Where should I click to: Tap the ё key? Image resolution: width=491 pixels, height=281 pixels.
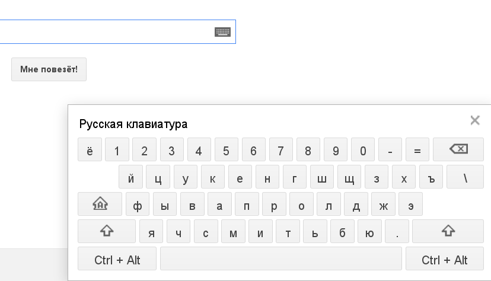pyautogui.click(x=90, y=149)
